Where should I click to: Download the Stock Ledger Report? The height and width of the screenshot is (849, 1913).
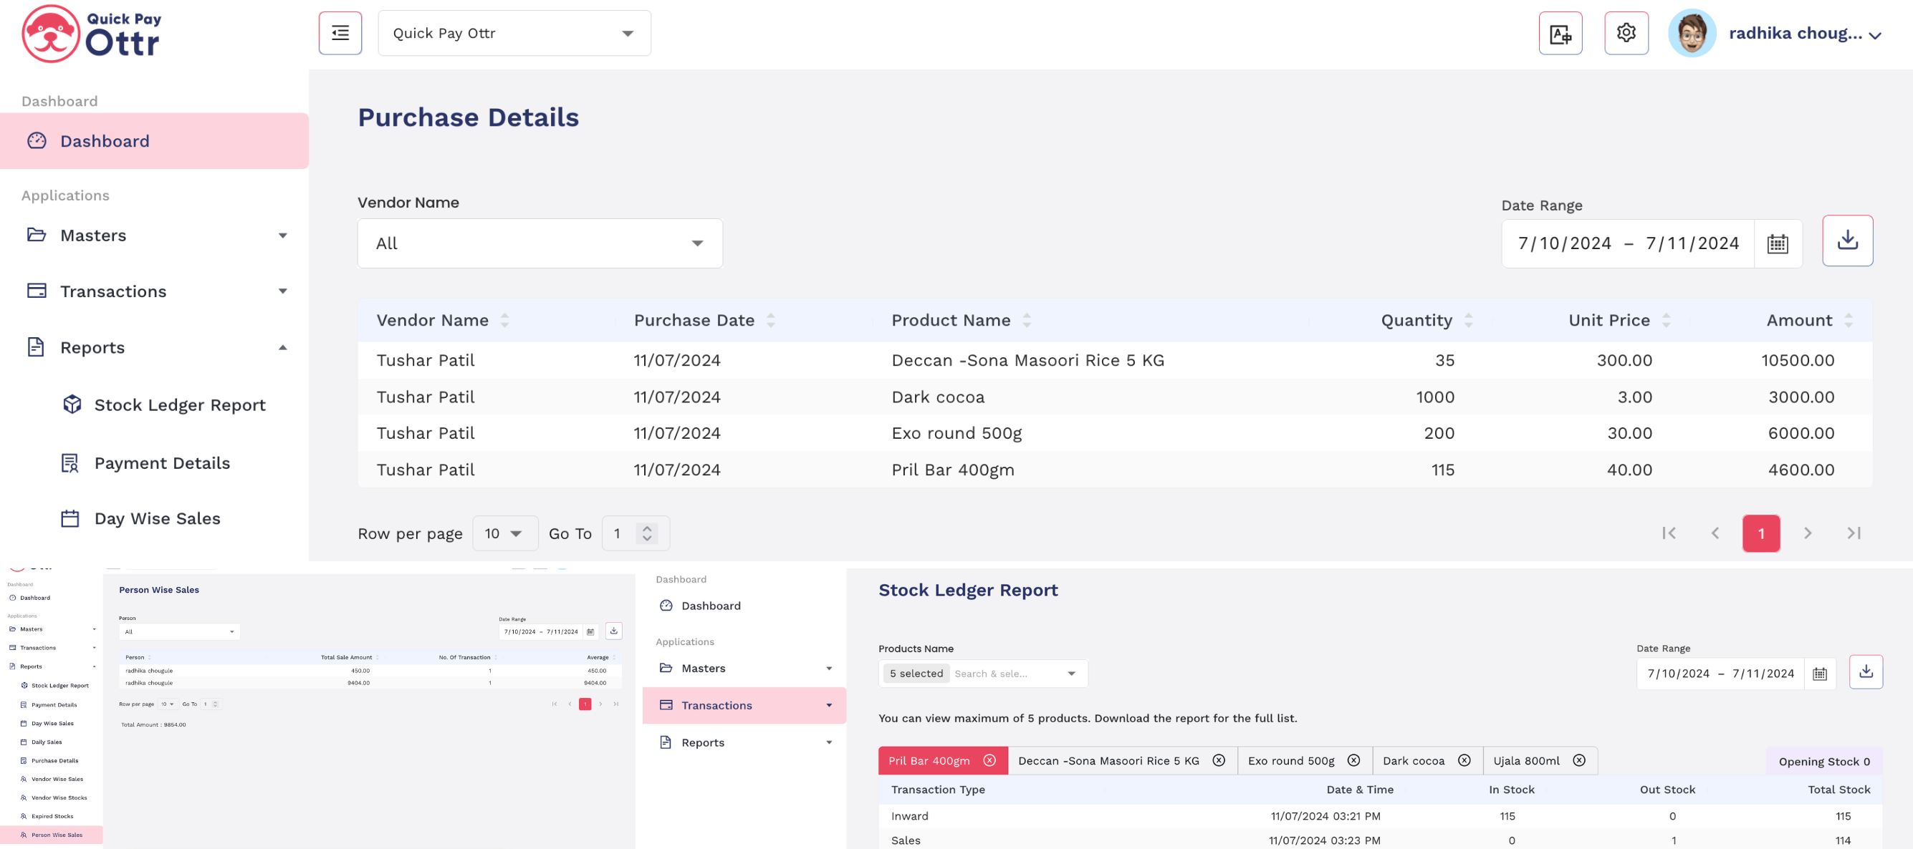point(1866,671)
